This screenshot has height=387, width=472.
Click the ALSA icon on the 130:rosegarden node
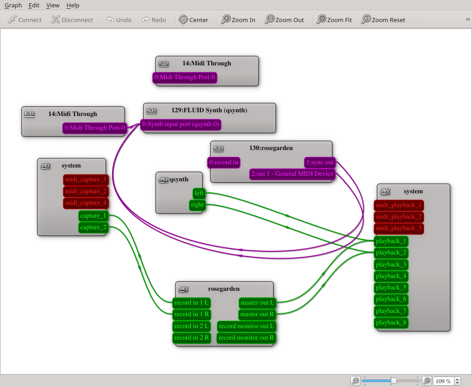(x=218, y=148)
